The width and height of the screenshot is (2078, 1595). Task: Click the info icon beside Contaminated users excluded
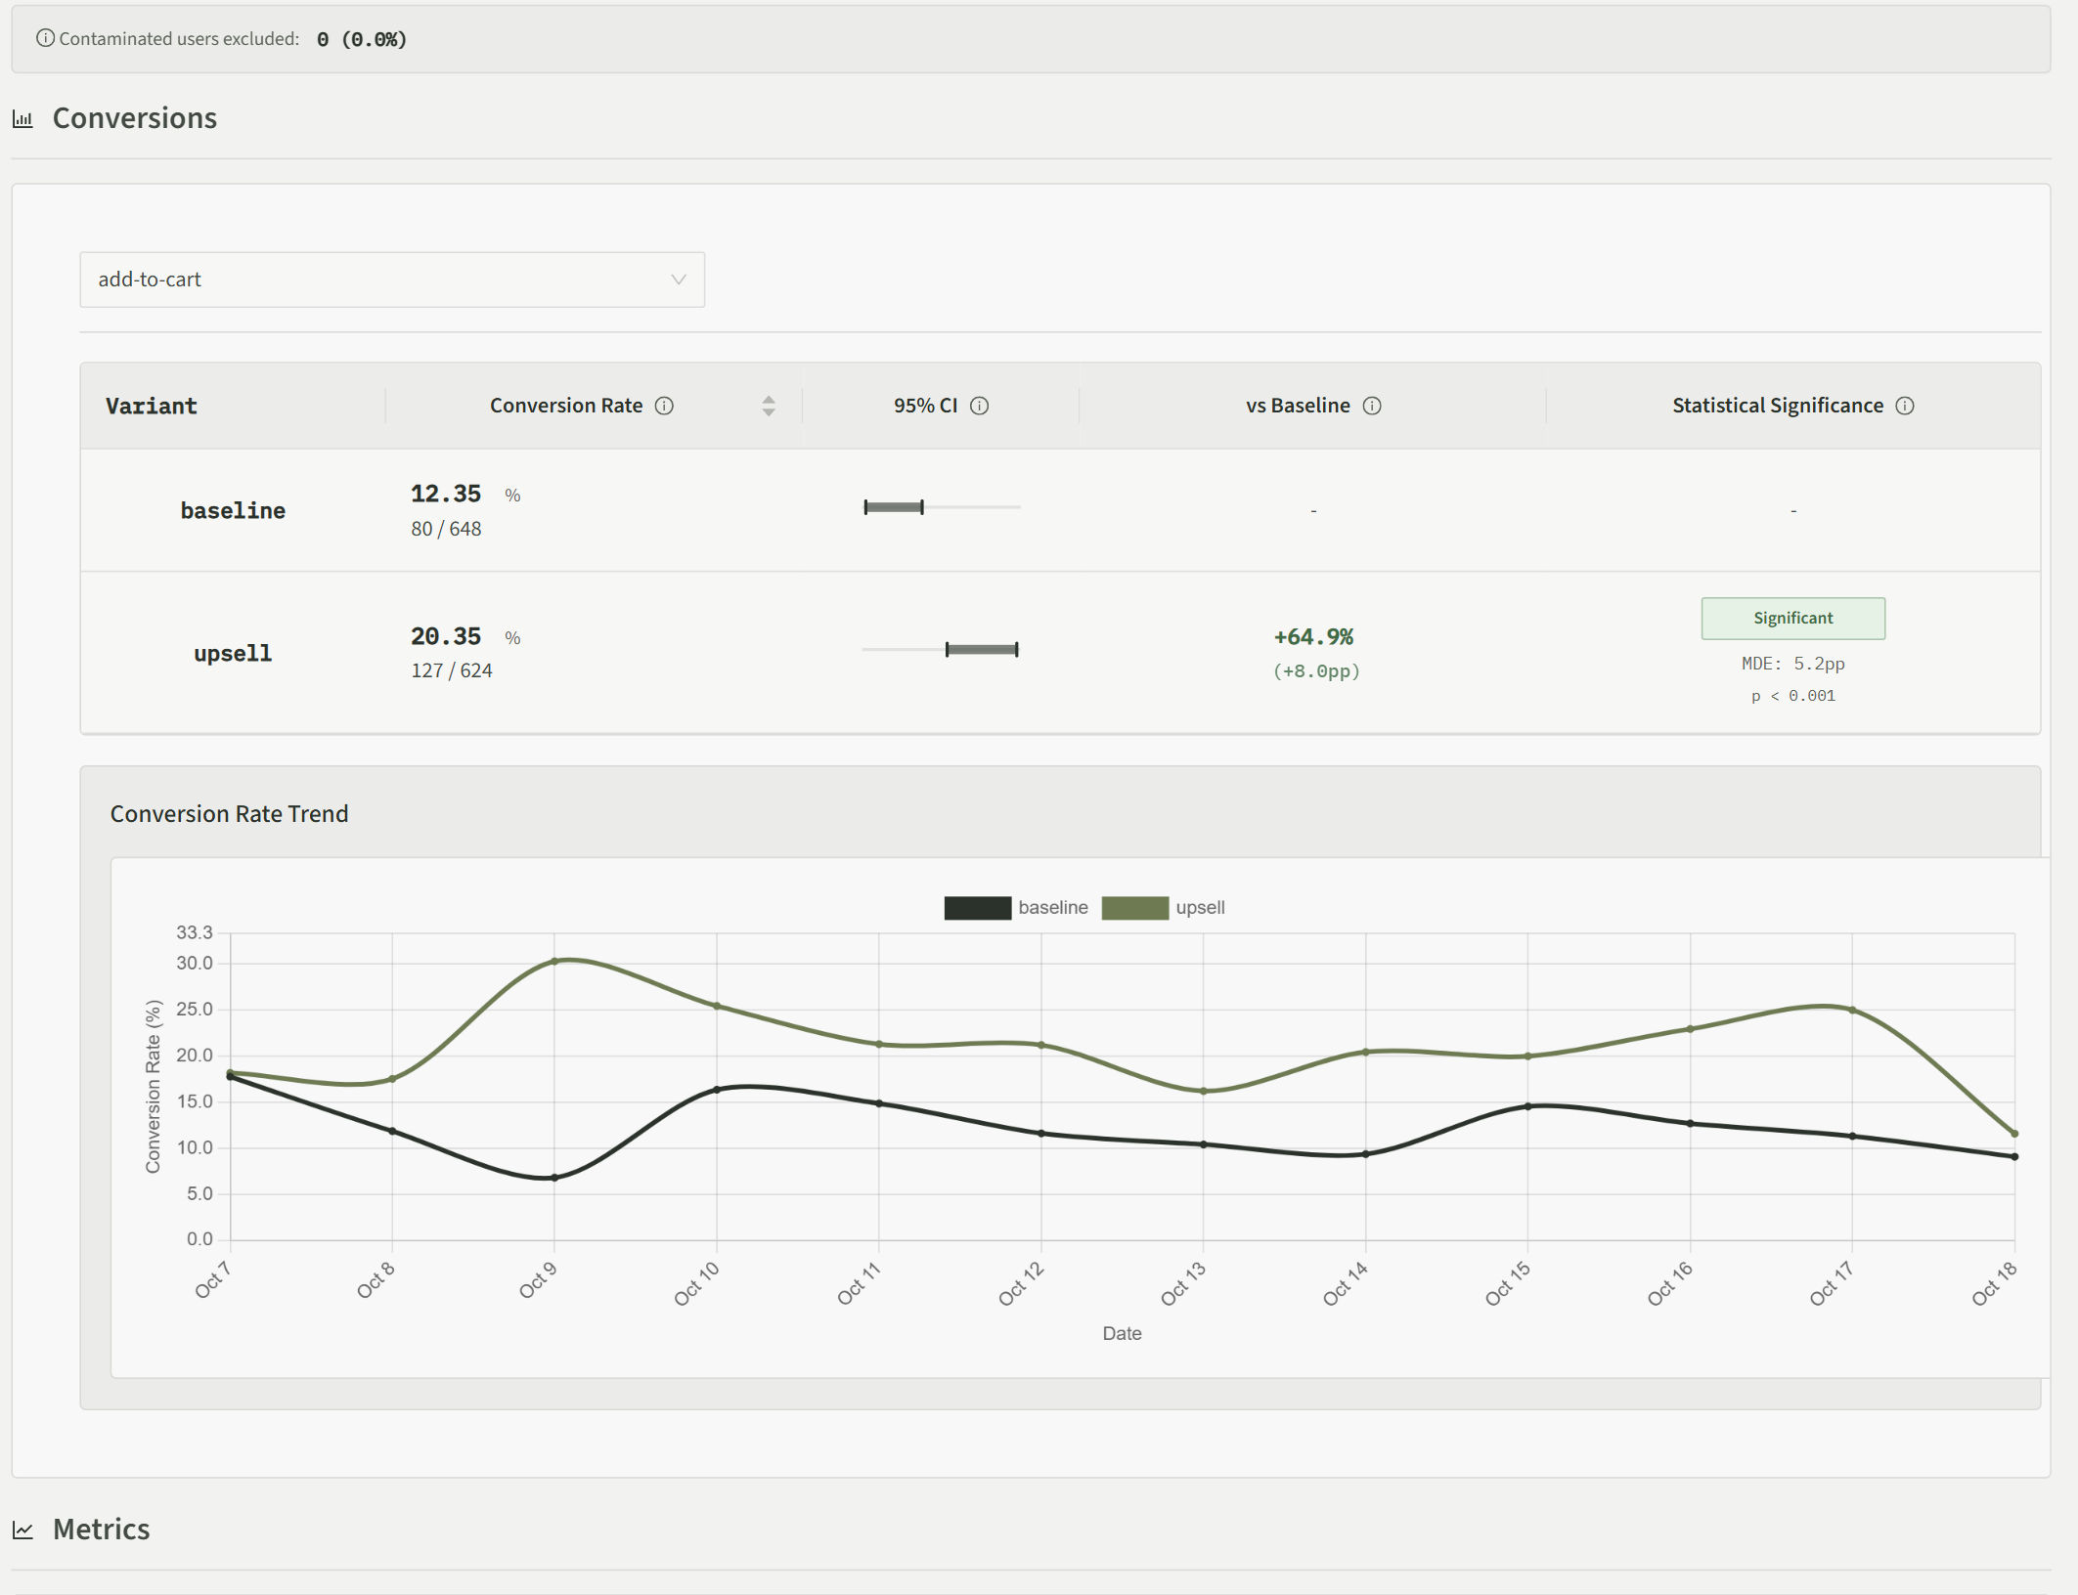tap(45, 38)
